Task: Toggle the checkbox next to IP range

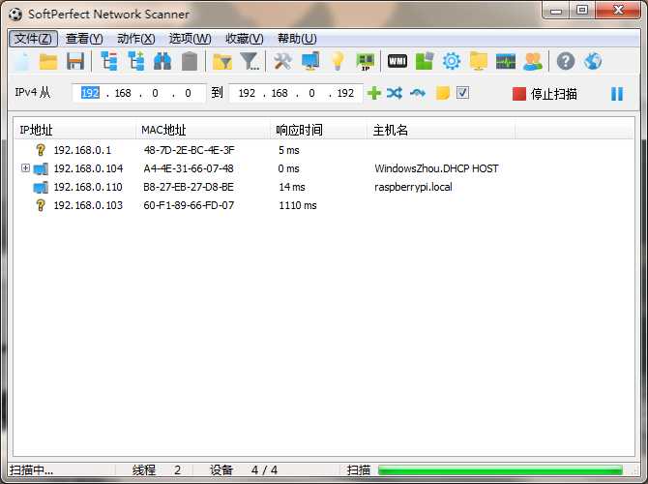Action: 462,93
